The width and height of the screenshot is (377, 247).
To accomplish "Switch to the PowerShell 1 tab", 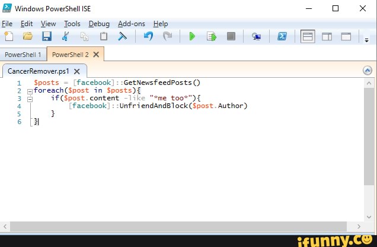I will click(23, 55).
